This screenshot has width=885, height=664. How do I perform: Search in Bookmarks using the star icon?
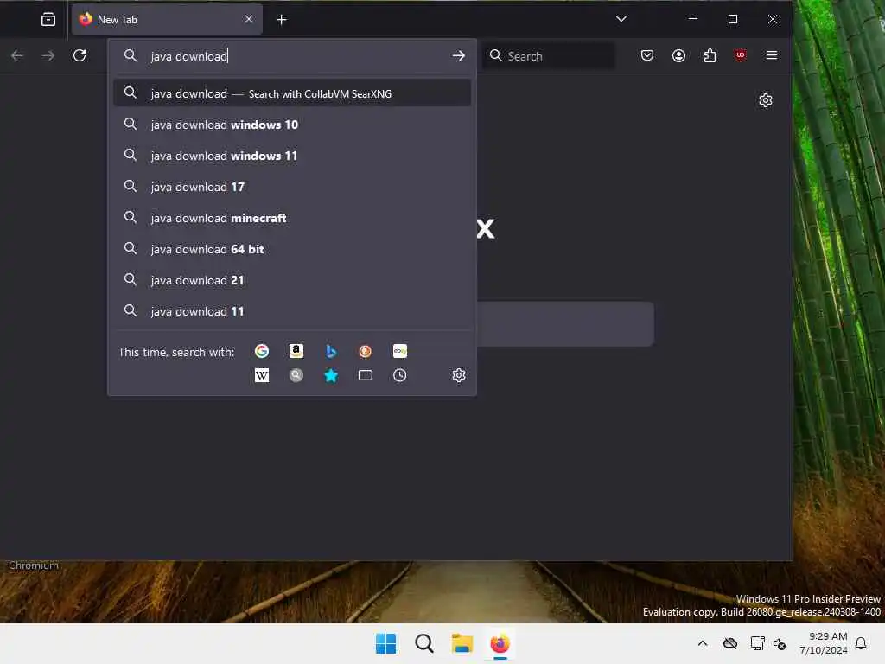[331, 375]
